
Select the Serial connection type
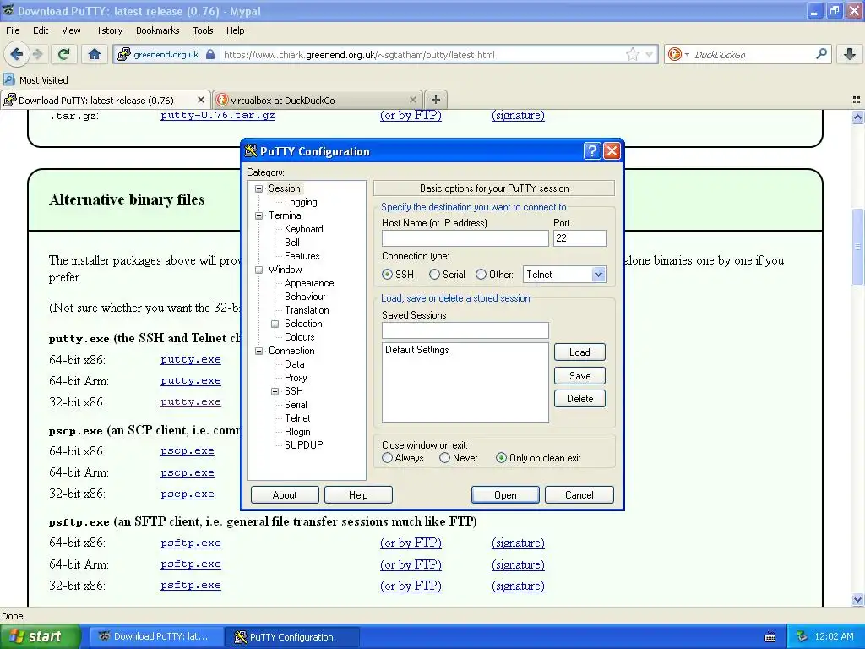435,275
